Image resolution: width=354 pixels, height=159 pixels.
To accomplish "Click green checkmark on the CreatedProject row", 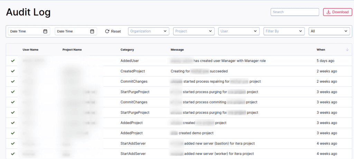I will click(x=13, y=71).
